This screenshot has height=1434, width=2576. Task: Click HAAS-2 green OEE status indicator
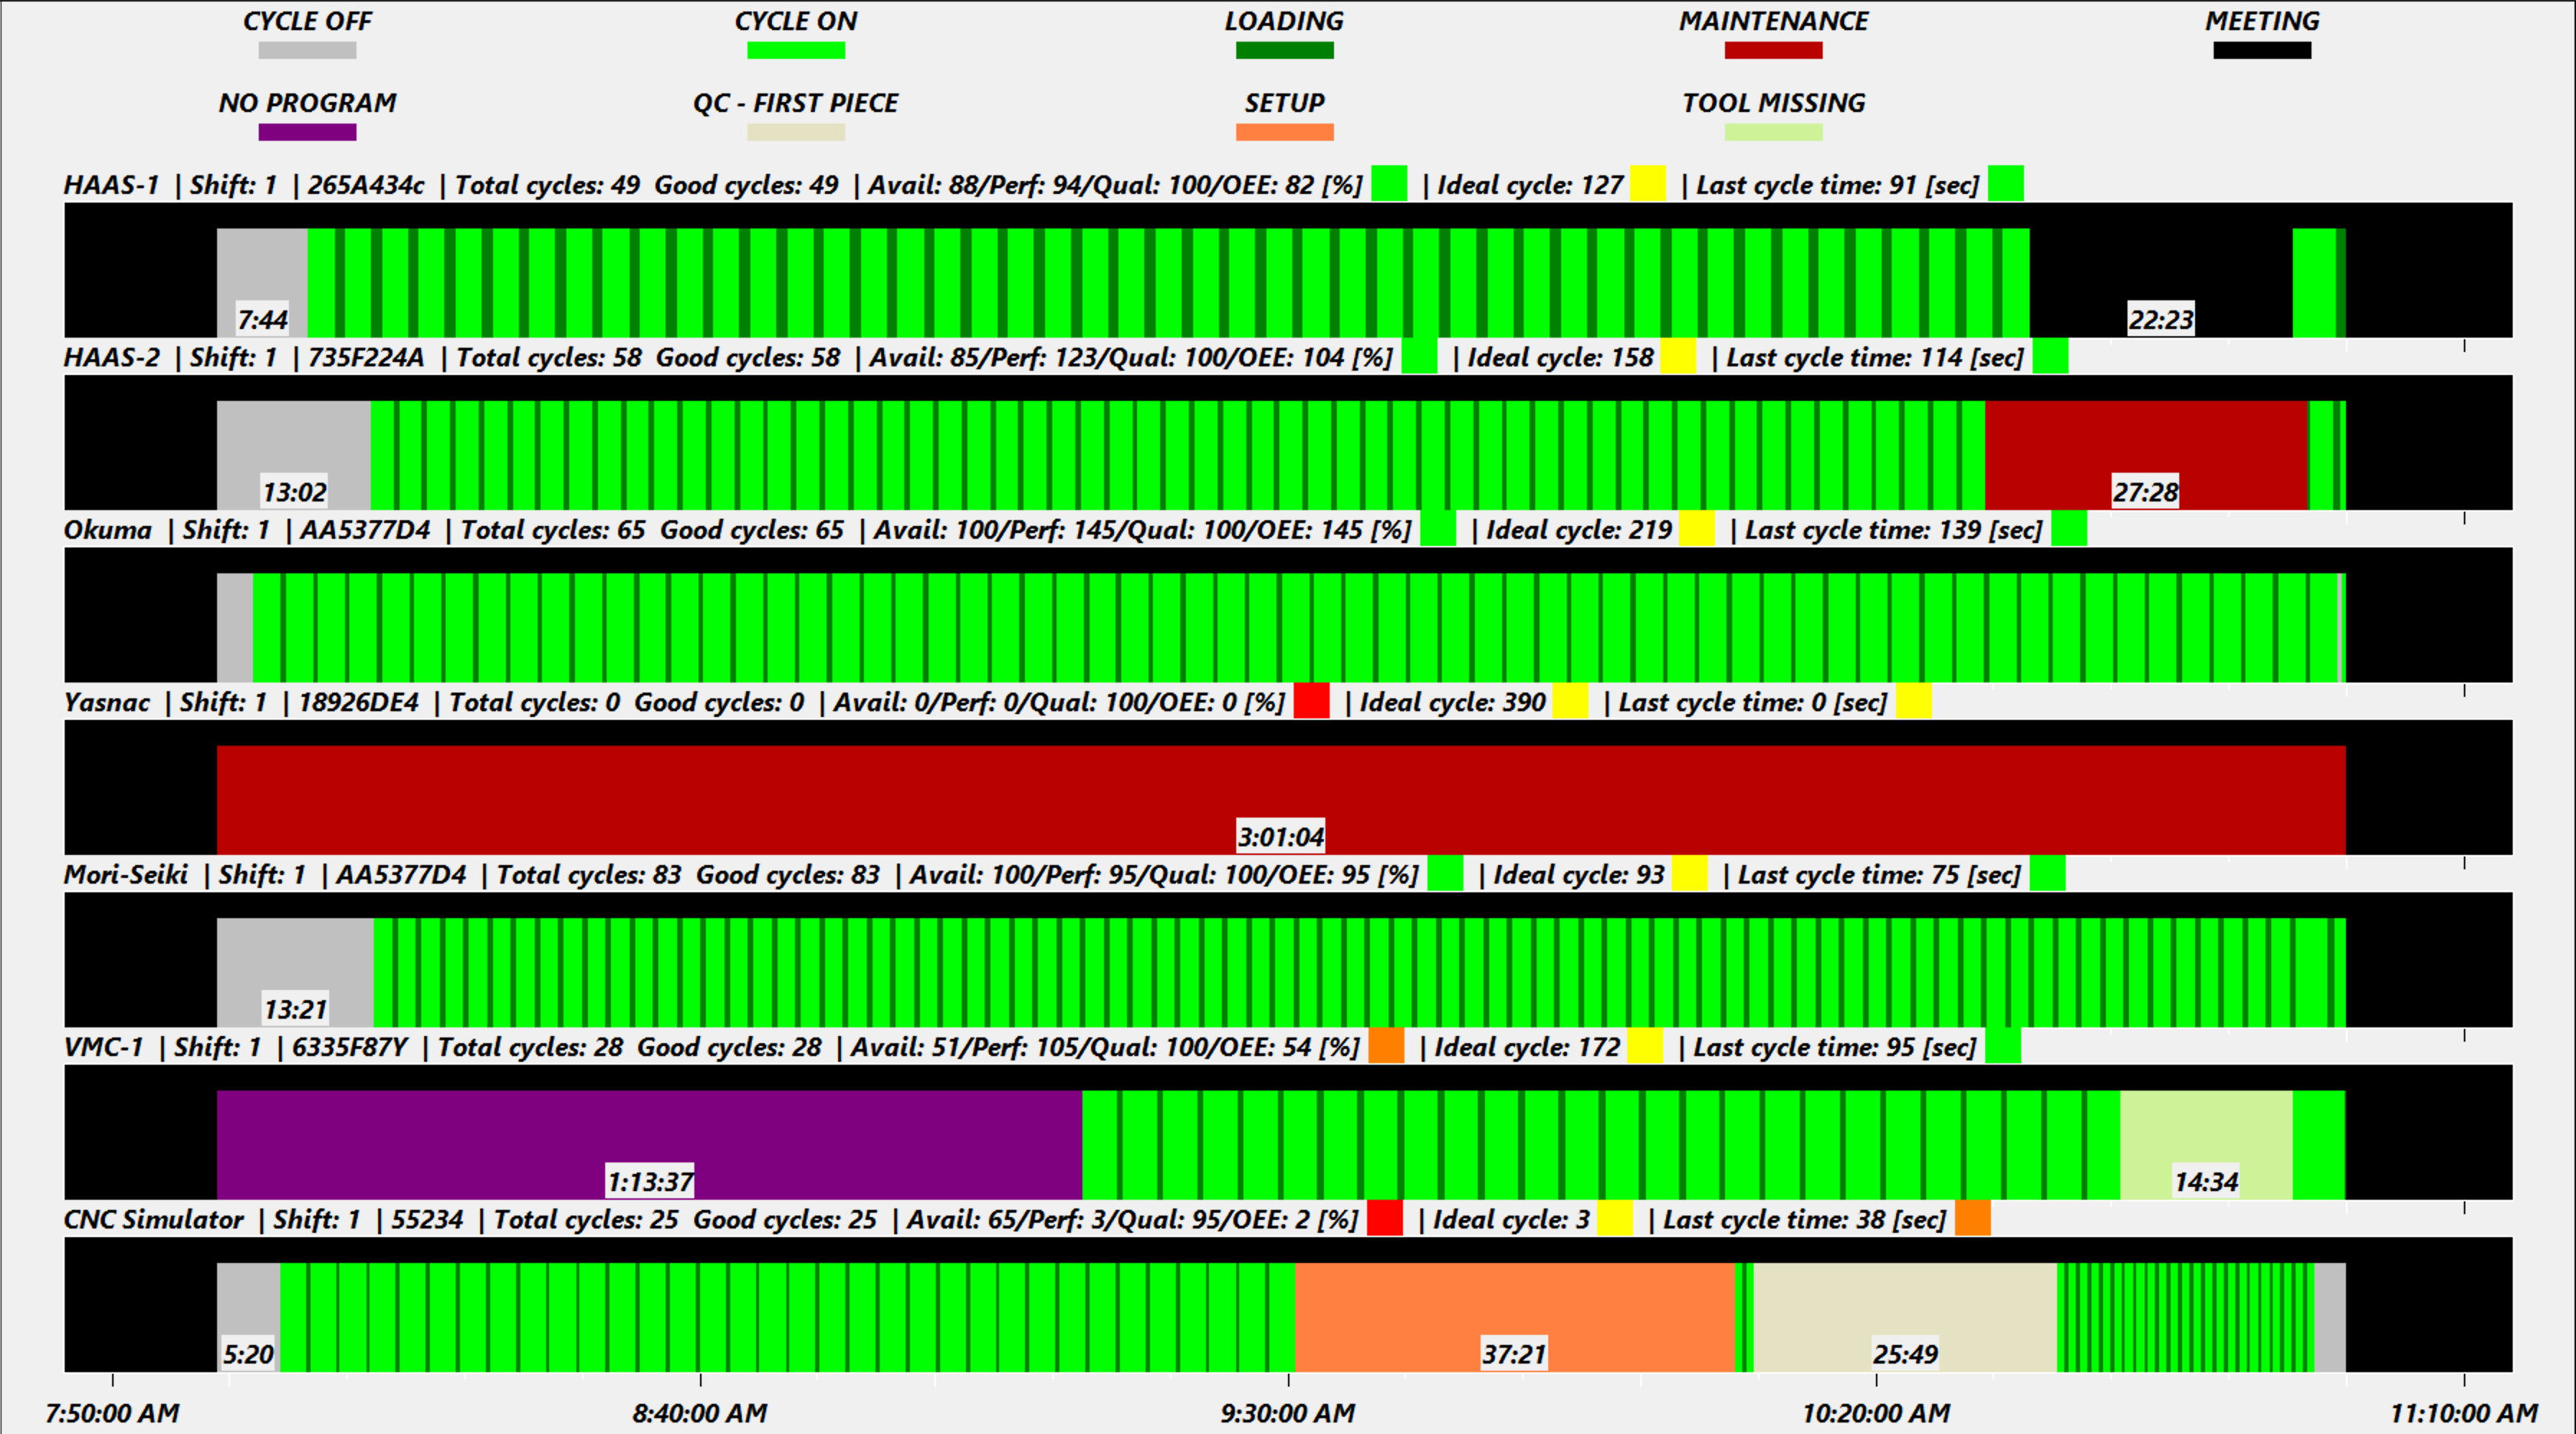tap(1419, 357)
